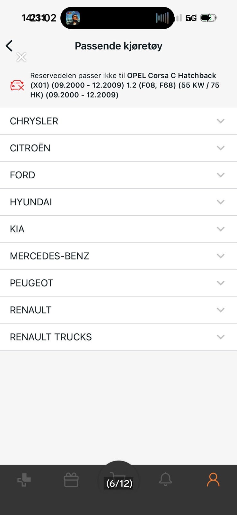Viewport: 237px width, 515px height.
Task: Tap the Dynamic Island game thumbnail
Action: coord(73,18)
